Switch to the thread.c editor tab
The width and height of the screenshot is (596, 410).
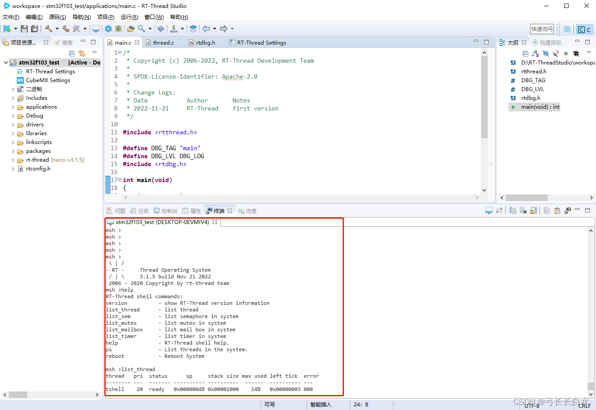click(x=163, y=42)
